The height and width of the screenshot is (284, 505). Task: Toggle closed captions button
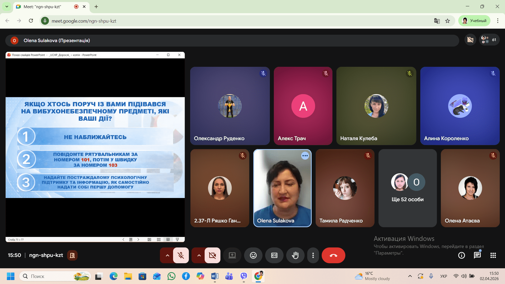[274, 255]
